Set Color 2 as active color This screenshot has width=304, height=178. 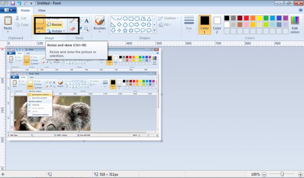coord(217,24)
